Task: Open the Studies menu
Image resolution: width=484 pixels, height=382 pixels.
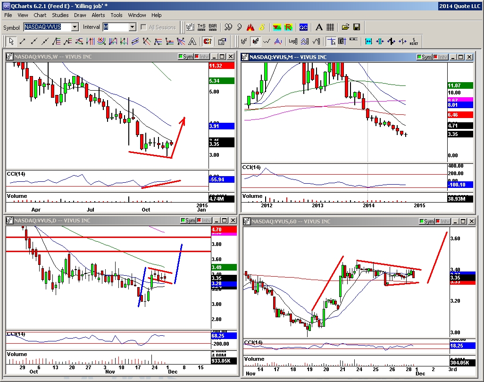Action: 60,15
